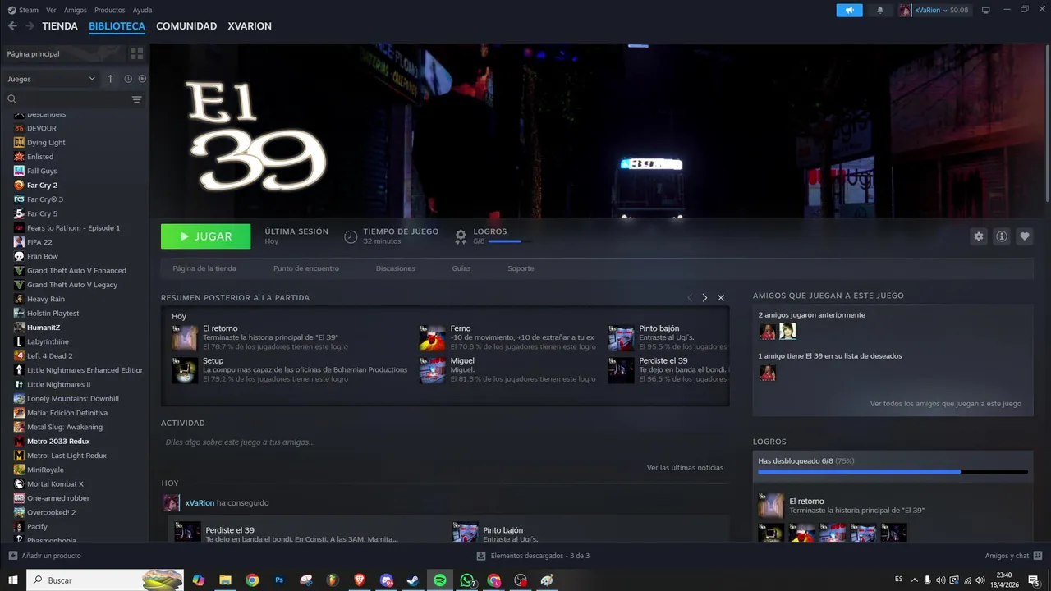The width and height of the screenshot is (1051, 591).
Task: Open the announcements megaphone button
Action: coord(849,10)
